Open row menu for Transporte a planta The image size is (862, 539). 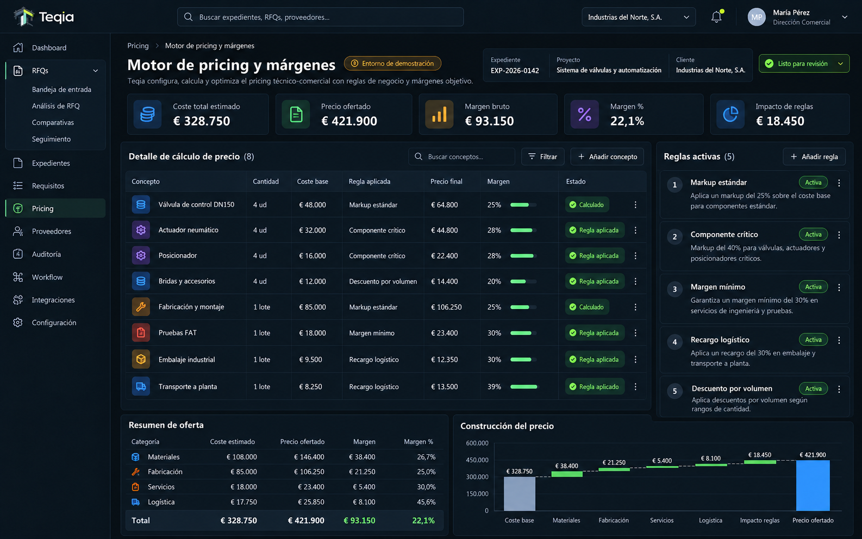point(635,386)
